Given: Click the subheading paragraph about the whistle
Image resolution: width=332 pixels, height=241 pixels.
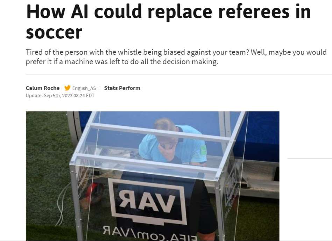Looking at the screenshot, I should [x=176, y=57].
